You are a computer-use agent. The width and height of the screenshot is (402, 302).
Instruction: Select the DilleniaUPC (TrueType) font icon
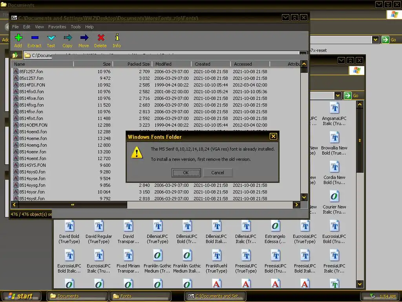(x=158, y=226)
